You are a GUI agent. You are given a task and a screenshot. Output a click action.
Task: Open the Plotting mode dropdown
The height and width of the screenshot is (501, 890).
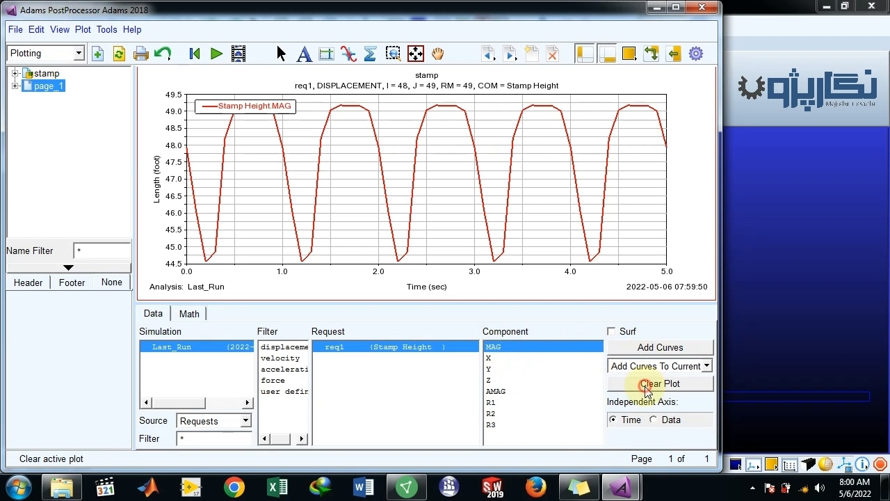[x=79, y=54]
